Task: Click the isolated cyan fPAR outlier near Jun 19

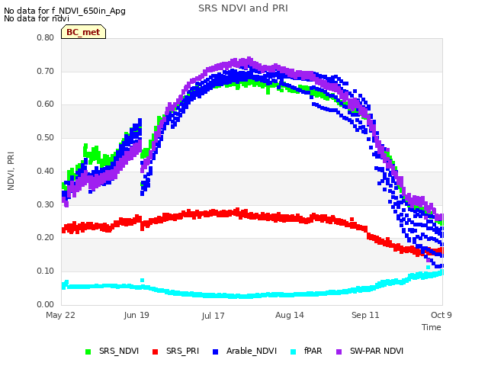Action: 143,281
